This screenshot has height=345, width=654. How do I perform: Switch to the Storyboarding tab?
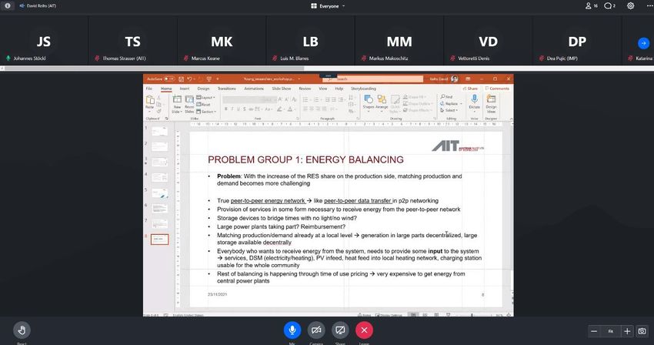click(363, 89)
